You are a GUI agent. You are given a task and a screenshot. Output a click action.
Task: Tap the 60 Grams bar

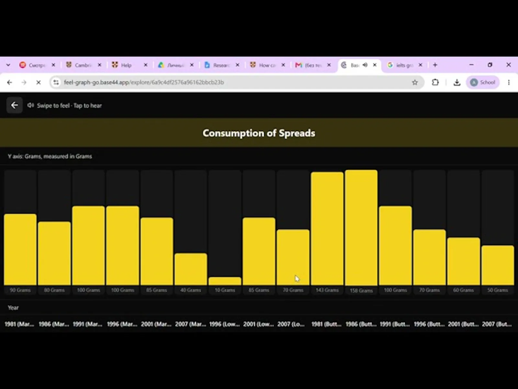(x=464, y=261)
